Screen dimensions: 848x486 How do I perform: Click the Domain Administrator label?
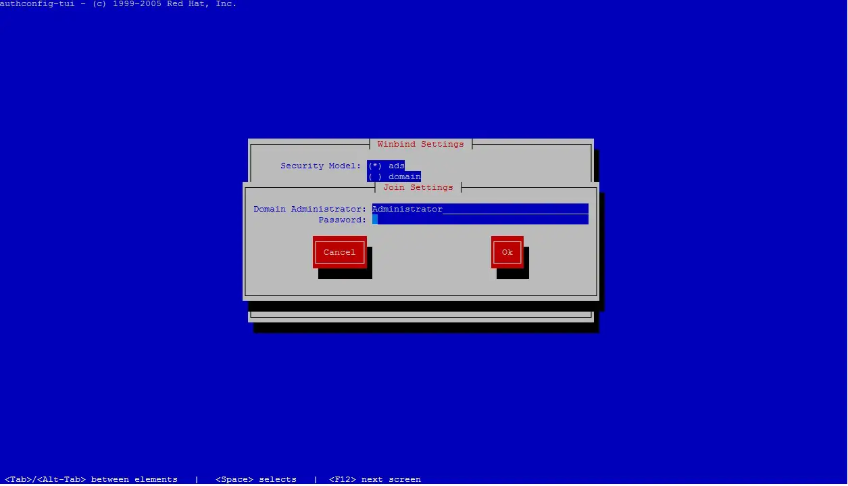click(309, 209)
